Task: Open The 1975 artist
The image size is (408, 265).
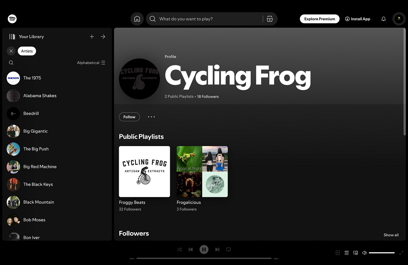Action: click(x=57, y=78)
